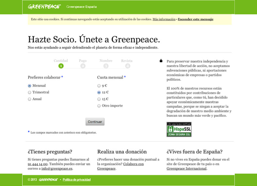Choose the 15 € monthly fee
The image size is (257, 186).
tap(99, 99)
